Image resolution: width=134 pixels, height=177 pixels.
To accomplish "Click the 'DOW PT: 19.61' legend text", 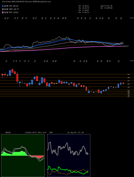I will coord(11,13).
